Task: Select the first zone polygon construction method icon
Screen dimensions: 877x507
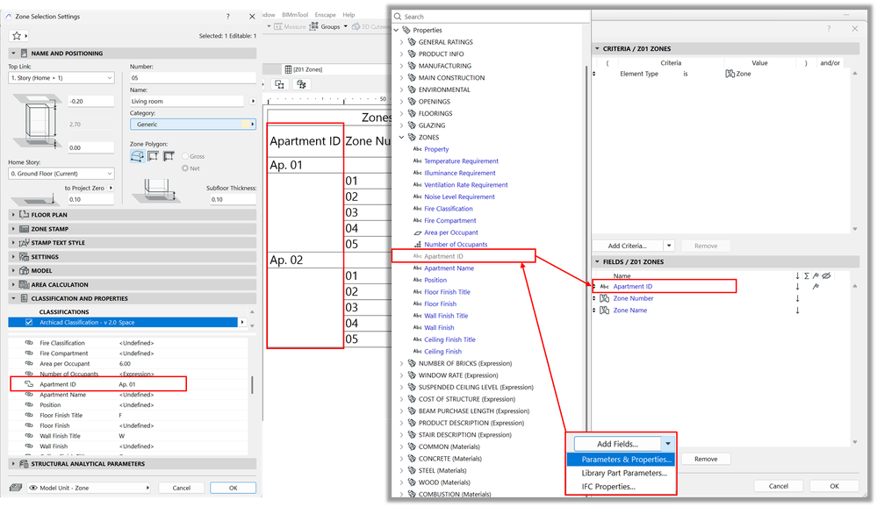Action: [137, 156]
